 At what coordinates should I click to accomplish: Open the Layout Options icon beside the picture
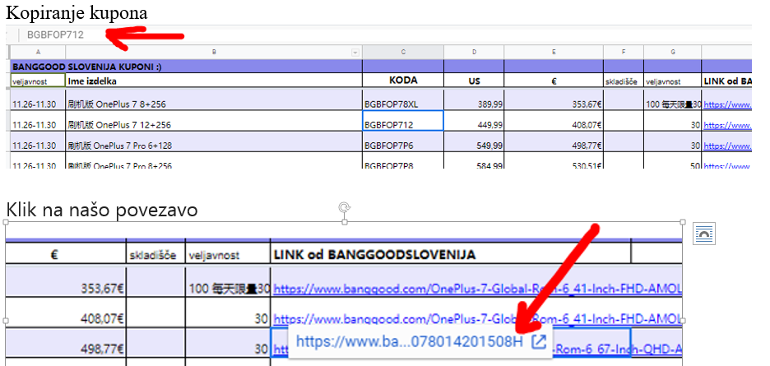coord(704,234)
